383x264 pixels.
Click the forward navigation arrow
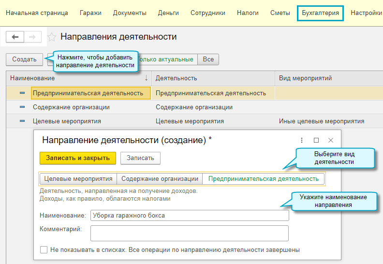click(x=32, y=37)
